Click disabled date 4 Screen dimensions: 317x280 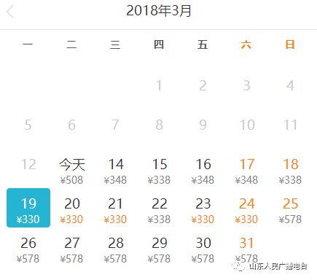pyautogui.click(x=290, y=85)
